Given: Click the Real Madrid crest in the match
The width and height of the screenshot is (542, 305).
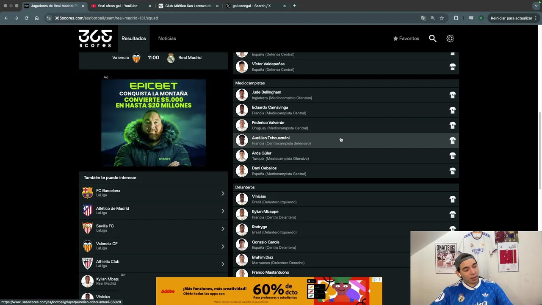Looking at the screenshot, I should [x=171, y=58].
